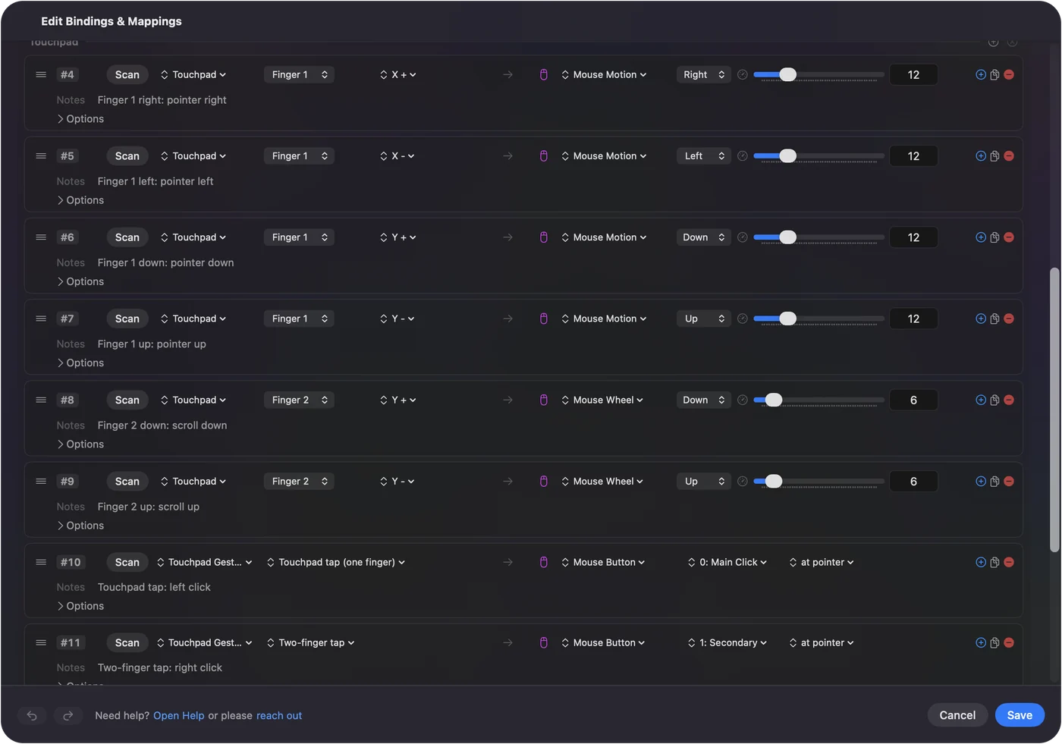Open the Mouse Wheel dropdown in row #9
Image resolution: width=1062 pixels, height=744 pixels.
603,482
